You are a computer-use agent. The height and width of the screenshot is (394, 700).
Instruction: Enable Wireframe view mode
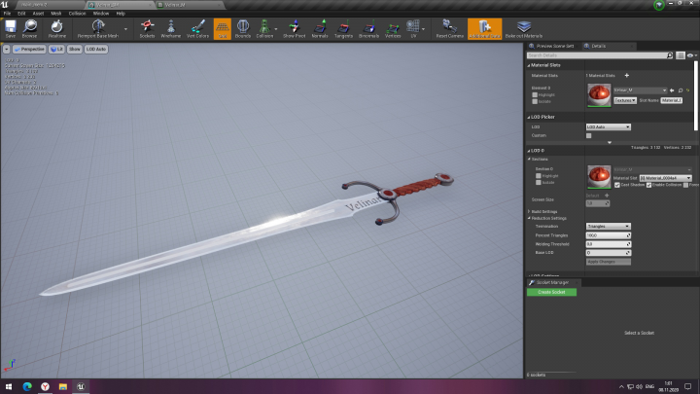click(170, 28)
